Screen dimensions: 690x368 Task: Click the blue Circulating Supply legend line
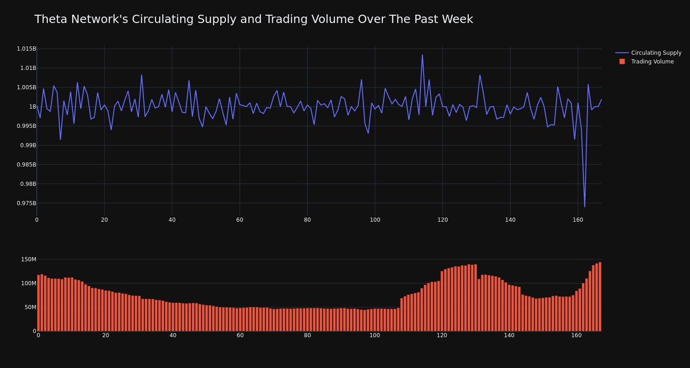[x=622, y=53]
